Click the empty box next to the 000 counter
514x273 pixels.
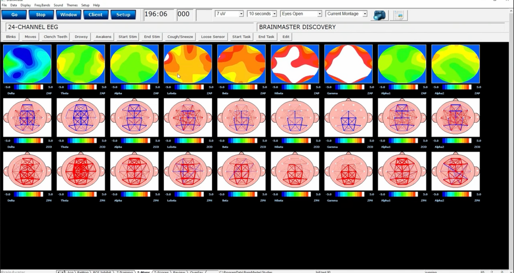[x=204, y=15]
